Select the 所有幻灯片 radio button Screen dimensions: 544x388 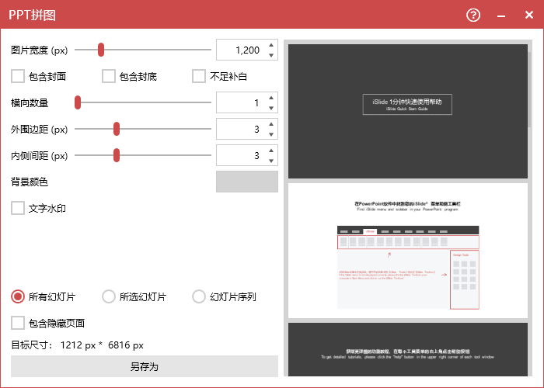click(x=18, y=296)
